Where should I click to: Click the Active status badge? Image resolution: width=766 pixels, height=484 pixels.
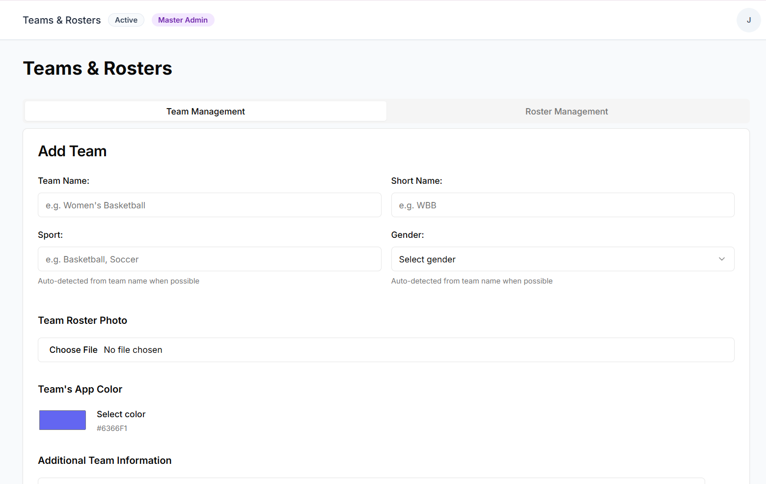tap(126, 20)
